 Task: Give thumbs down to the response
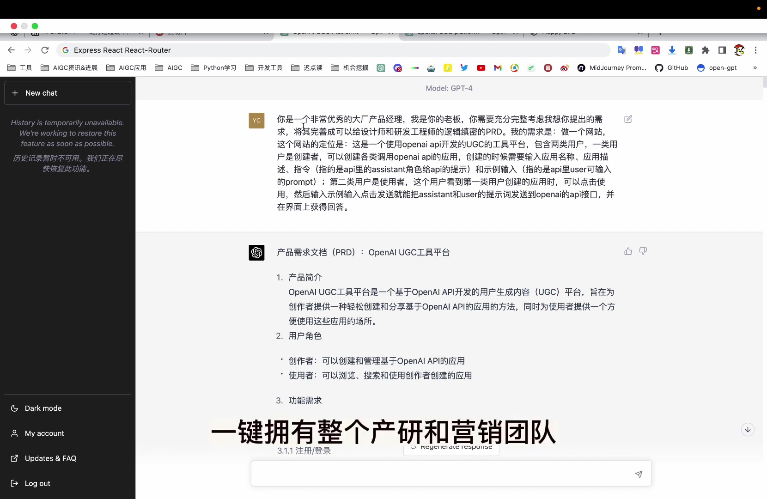click(x=643, y=251)
